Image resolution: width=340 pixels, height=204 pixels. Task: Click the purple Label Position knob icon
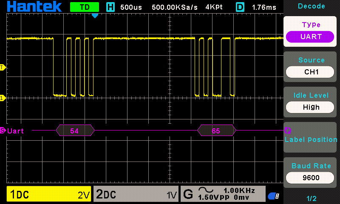[x=288, y=130]
